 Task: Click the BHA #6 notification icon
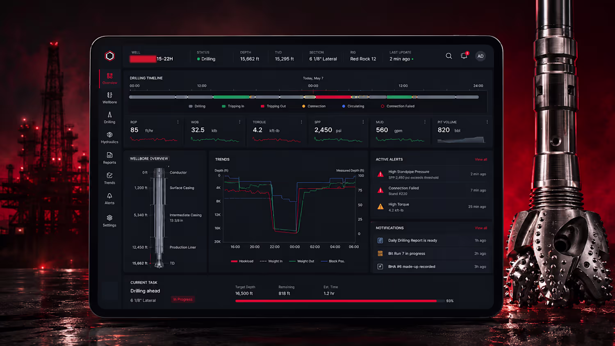click(380, 266)
